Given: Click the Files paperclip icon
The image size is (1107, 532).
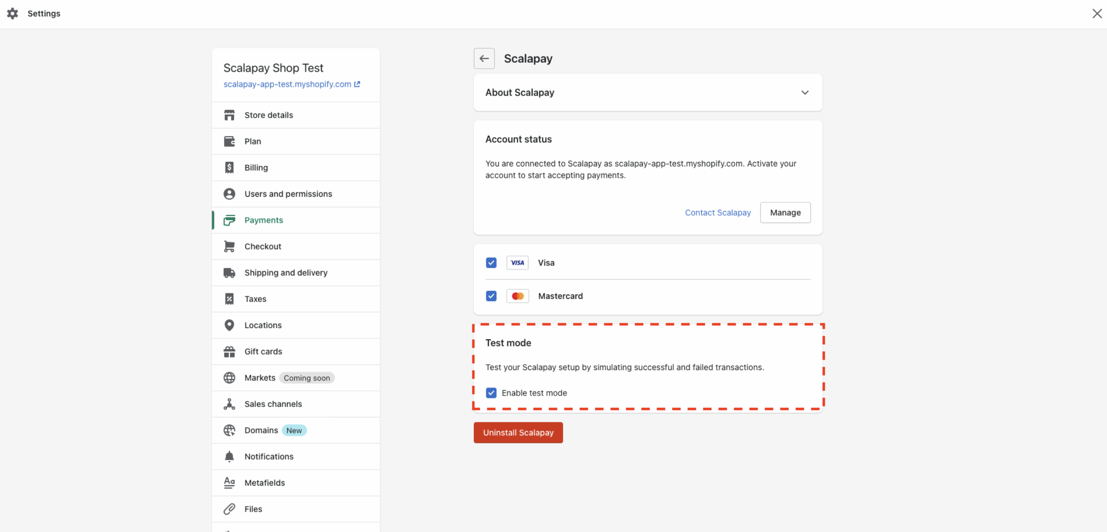Looking at the screenshot, I should [x=229, y=509].
